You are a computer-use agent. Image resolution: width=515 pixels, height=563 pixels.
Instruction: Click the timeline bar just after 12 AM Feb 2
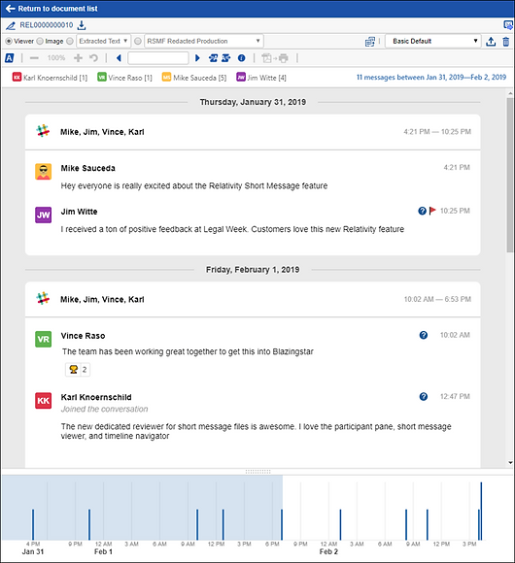340,524
